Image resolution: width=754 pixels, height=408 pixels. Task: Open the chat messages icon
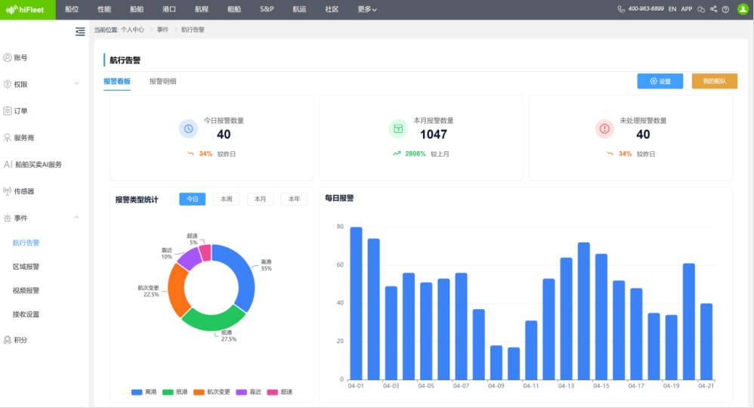(x=701, y=9)
